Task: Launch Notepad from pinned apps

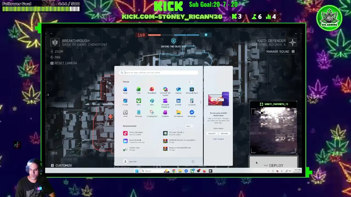Action: tap(138, 114)
